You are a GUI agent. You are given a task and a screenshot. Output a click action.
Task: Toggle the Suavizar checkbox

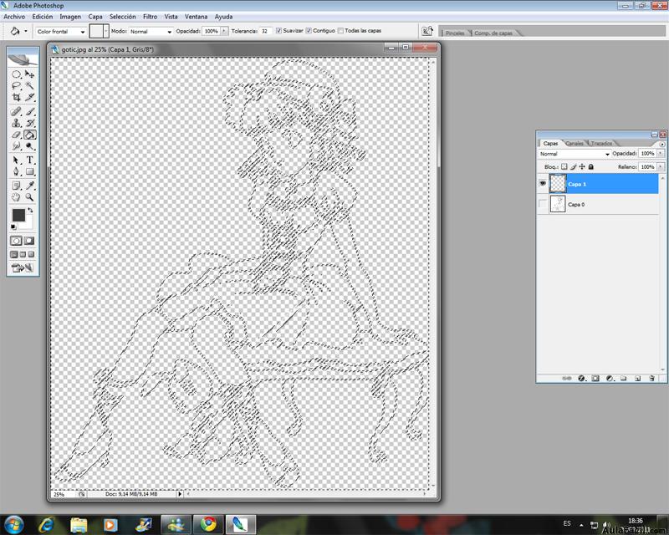(278, 31)
